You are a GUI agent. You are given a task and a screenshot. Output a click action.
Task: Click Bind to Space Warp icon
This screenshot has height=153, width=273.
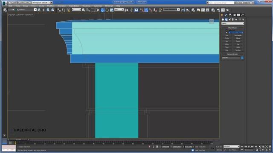(x=68, y=10)
